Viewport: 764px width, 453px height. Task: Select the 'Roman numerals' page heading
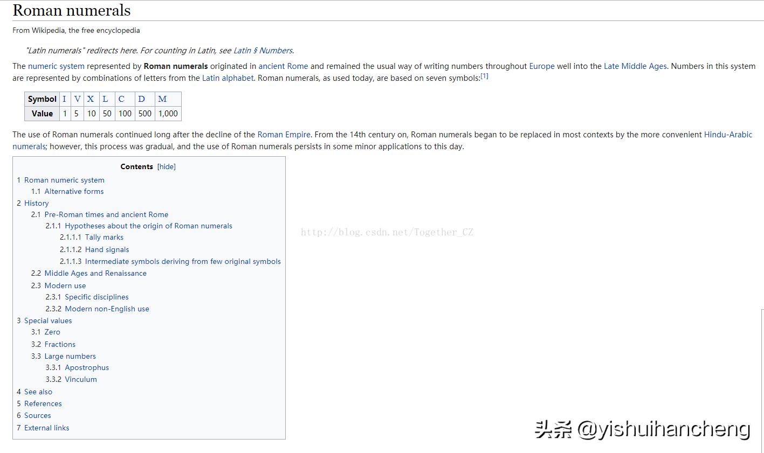72,10
